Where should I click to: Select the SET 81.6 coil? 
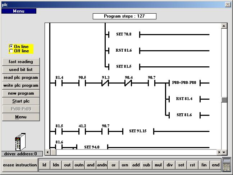[x=184, y=115]
